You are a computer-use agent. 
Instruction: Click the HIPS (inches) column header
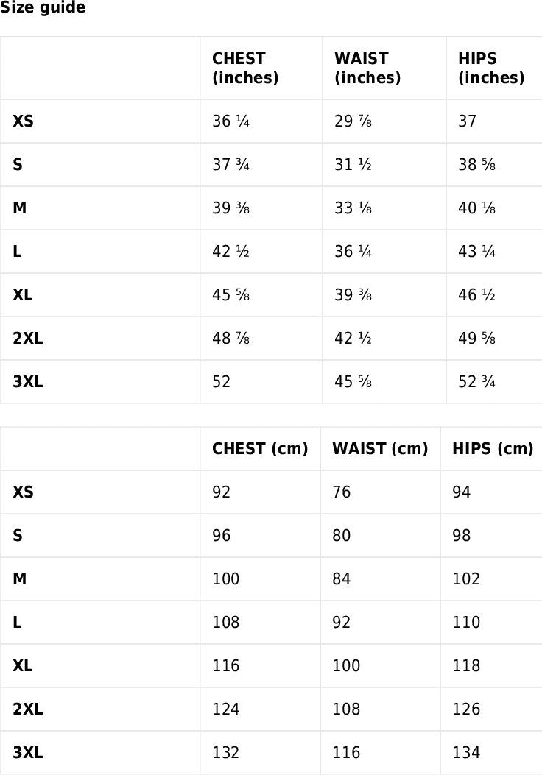490,68
